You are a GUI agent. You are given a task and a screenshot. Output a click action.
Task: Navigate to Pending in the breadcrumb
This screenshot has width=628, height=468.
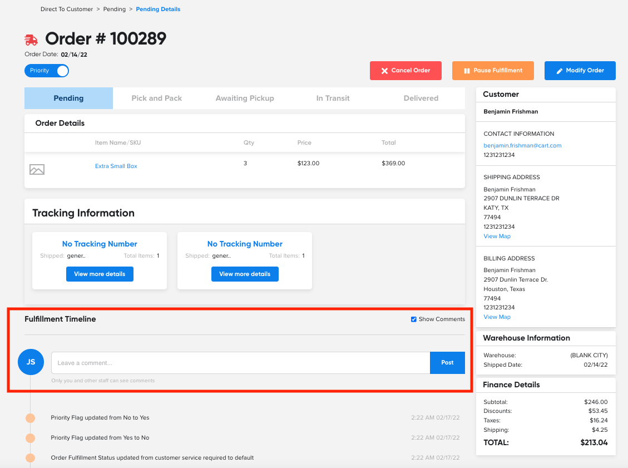point(115,9)
